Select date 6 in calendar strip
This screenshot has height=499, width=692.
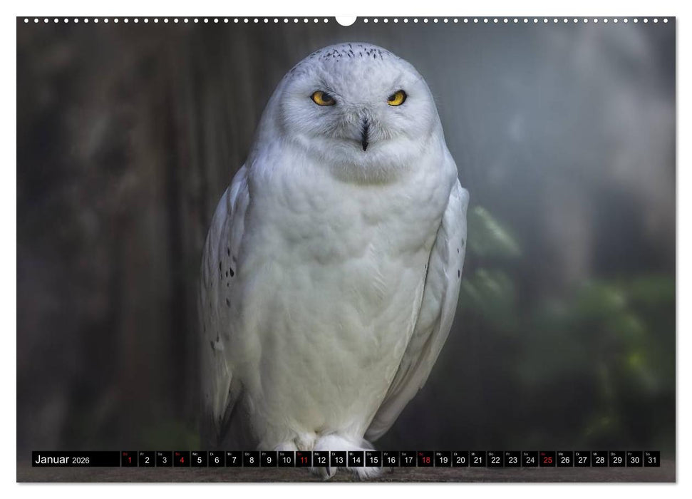click(216, 460)
